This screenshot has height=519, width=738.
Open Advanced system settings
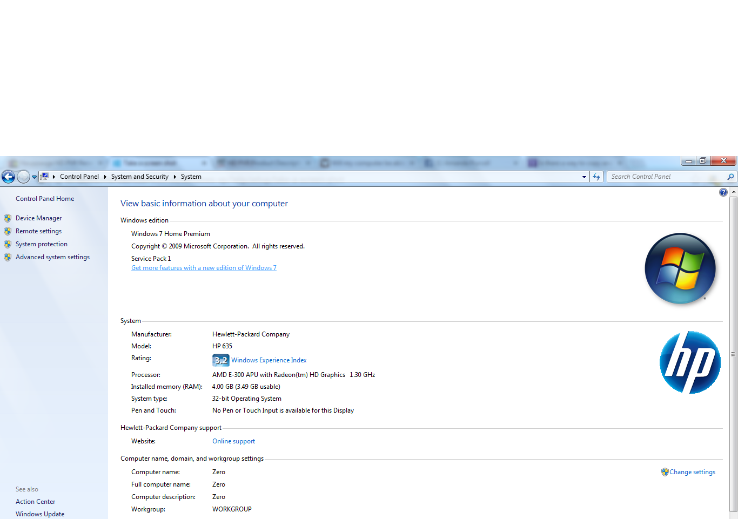[52, 257]
